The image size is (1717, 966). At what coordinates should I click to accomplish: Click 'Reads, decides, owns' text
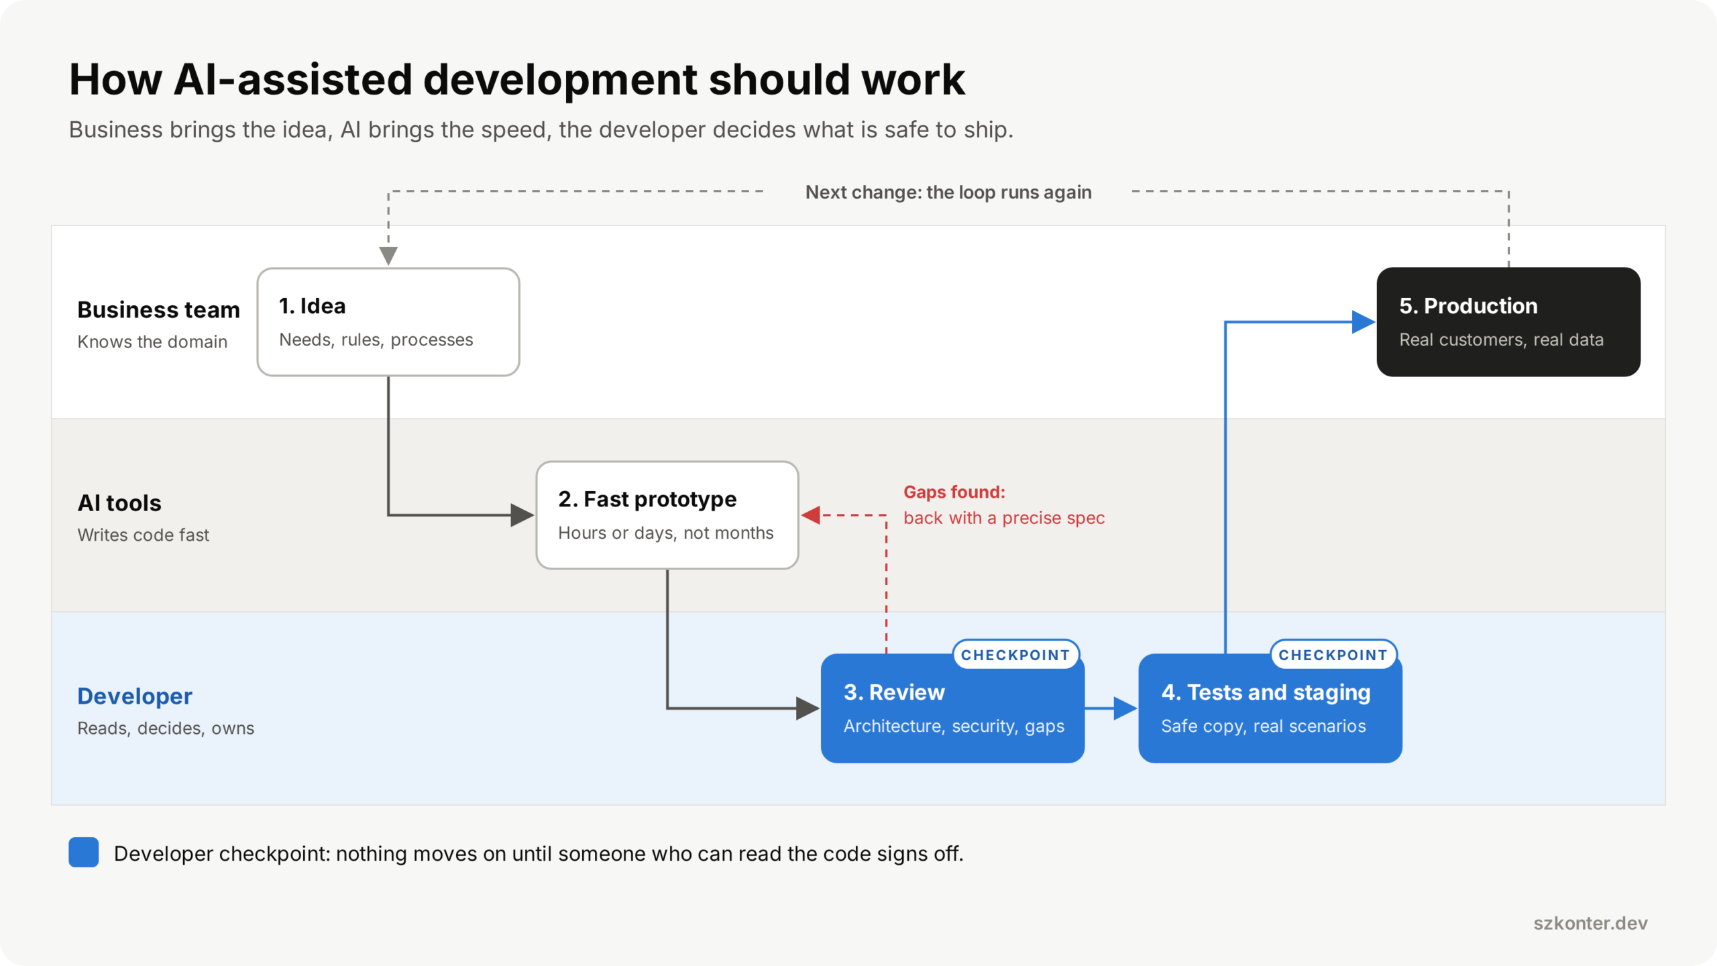[x=166, y=729]
